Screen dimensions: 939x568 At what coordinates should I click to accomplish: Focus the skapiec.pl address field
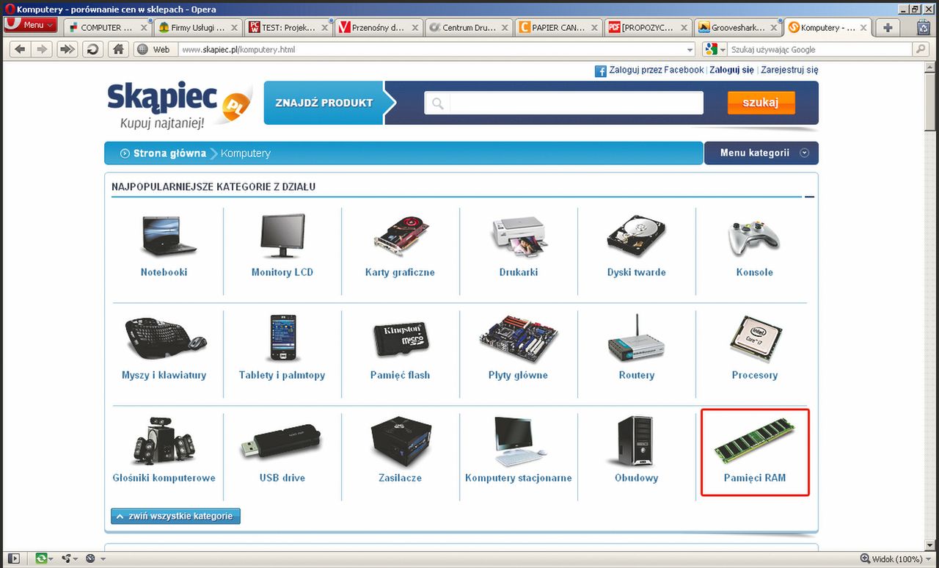[x=431, y=50]
